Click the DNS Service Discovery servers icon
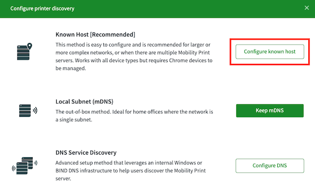Image resolution: width=315 pixels, height=193 pixels. tap(25, 165)
